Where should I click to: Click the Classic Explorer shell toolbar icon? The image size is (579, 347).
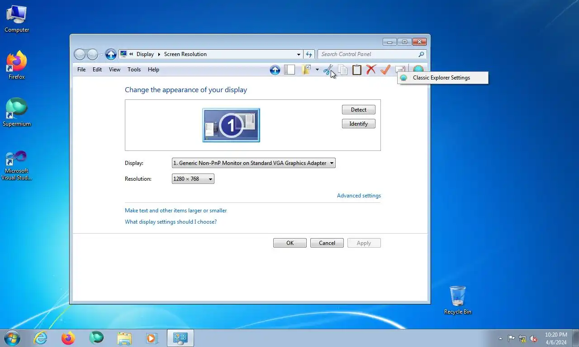[x=418, y=69]
